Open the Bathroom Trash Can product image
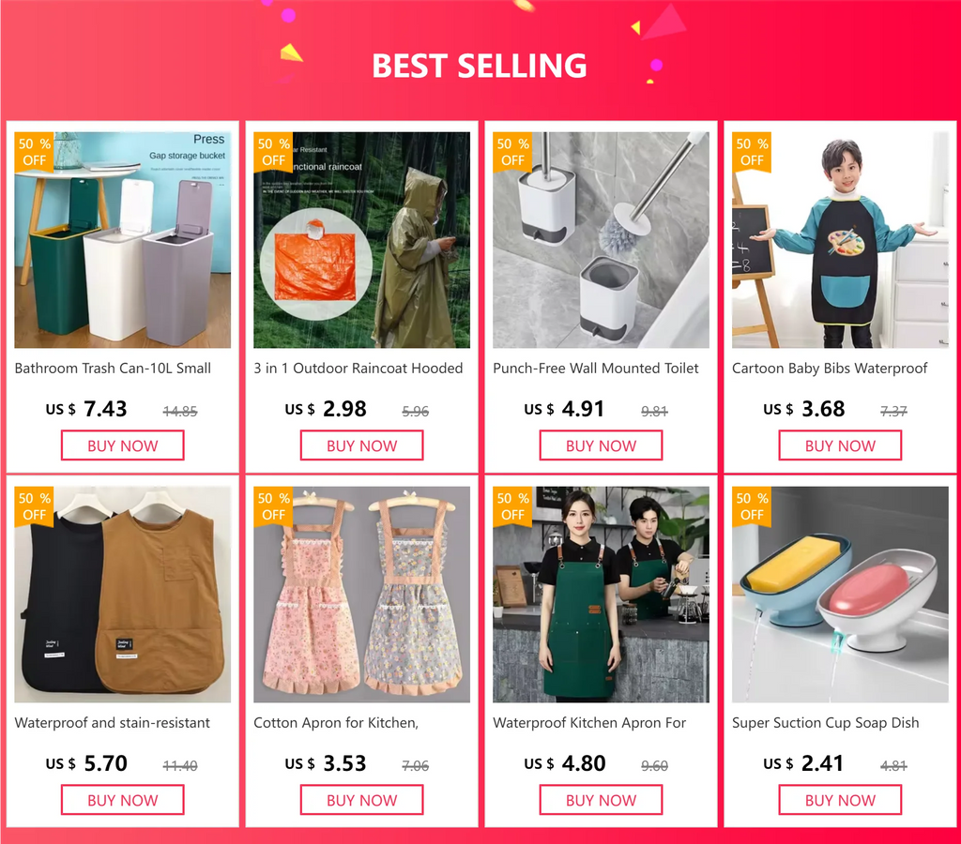This screenshot has height=844, width=961. (x=123, y=240)
